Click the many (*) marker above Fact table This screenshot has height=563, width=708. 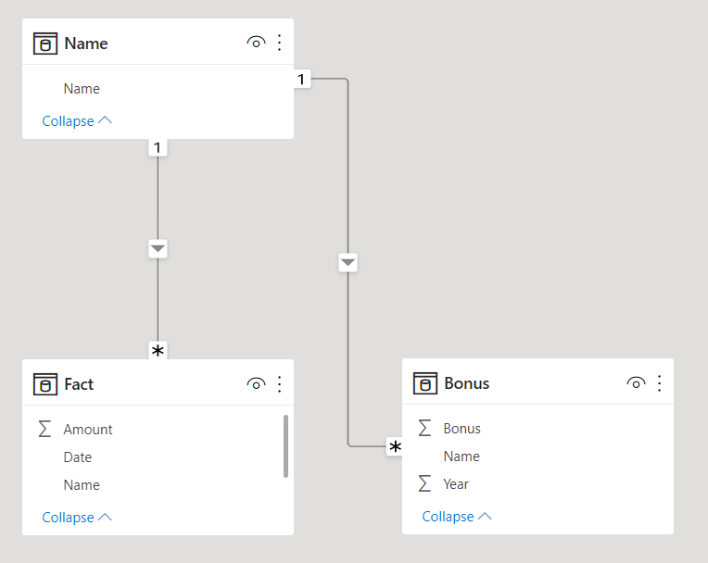coord(158,351)
